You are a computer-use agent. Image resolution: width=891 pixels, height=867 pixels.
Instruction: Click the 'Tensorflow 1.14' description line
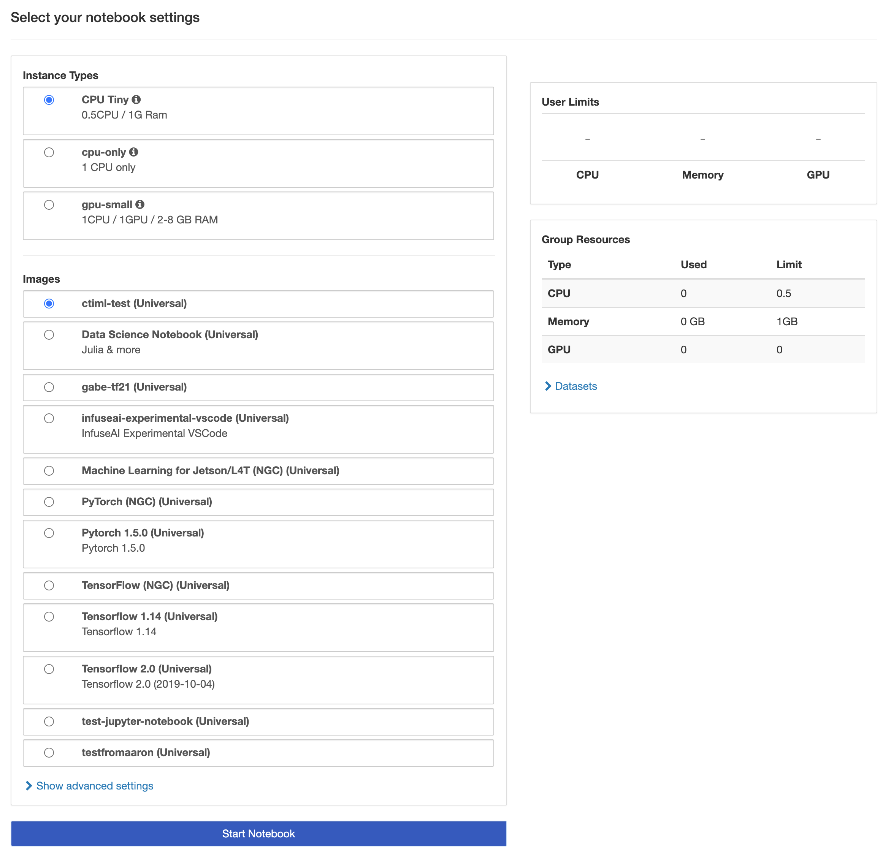(x=119, y=631)
